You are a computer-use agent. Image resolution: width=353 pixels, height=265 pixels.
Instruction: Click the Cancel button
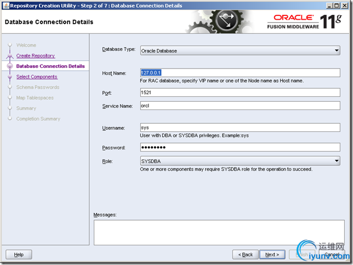(x=332, y=255)
